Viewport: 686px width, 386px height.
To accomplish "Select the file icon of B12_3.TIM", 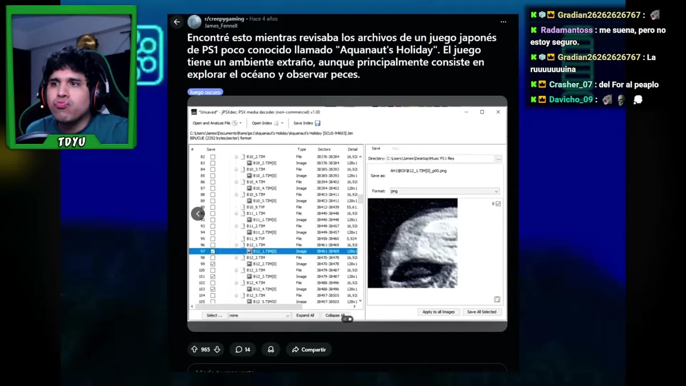I will [243, 270].
